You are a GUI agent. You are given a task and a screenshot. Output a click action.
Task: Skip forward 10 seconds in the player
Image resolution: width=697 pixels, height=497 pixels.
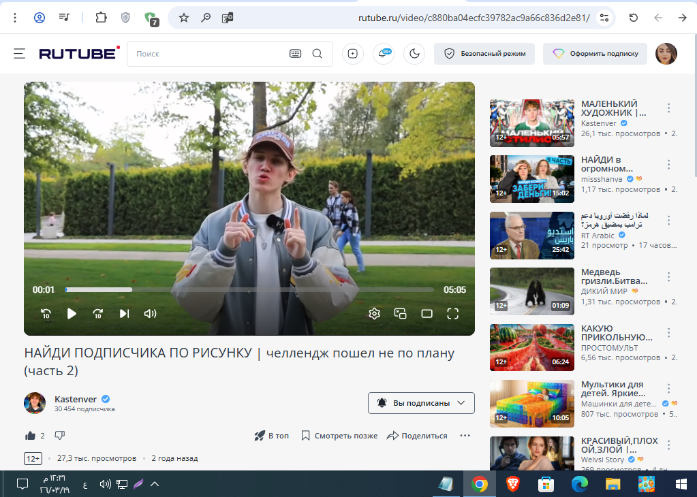click(98, 314)
